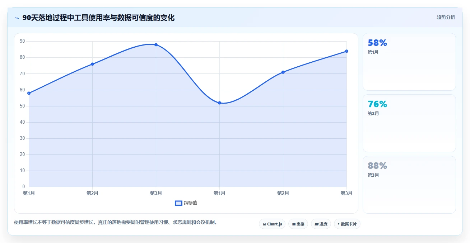Click the chart data point at value 71

coord(283,72)
